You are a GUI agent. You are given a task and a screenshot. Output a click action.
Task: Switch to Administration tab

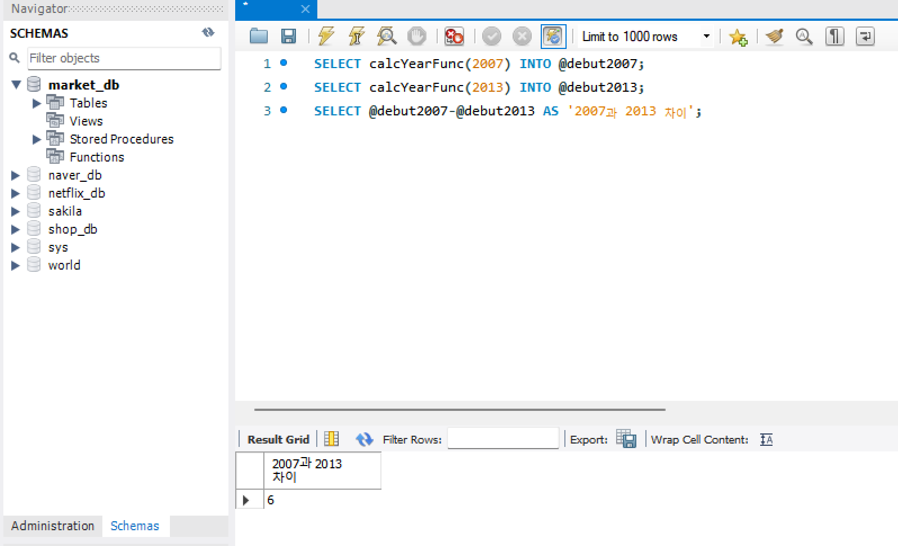click(53, 526)
